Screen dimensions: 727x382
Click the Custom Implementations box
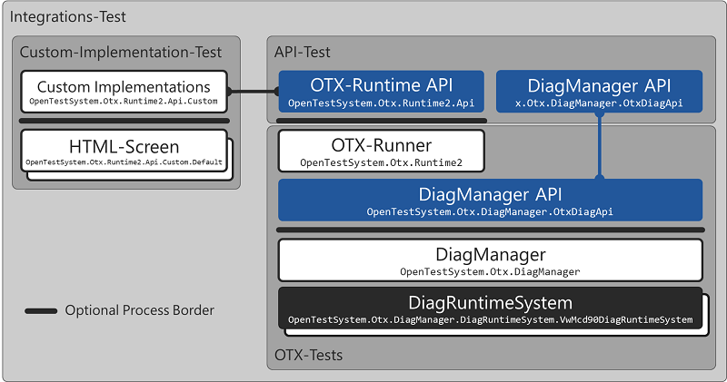124,92
